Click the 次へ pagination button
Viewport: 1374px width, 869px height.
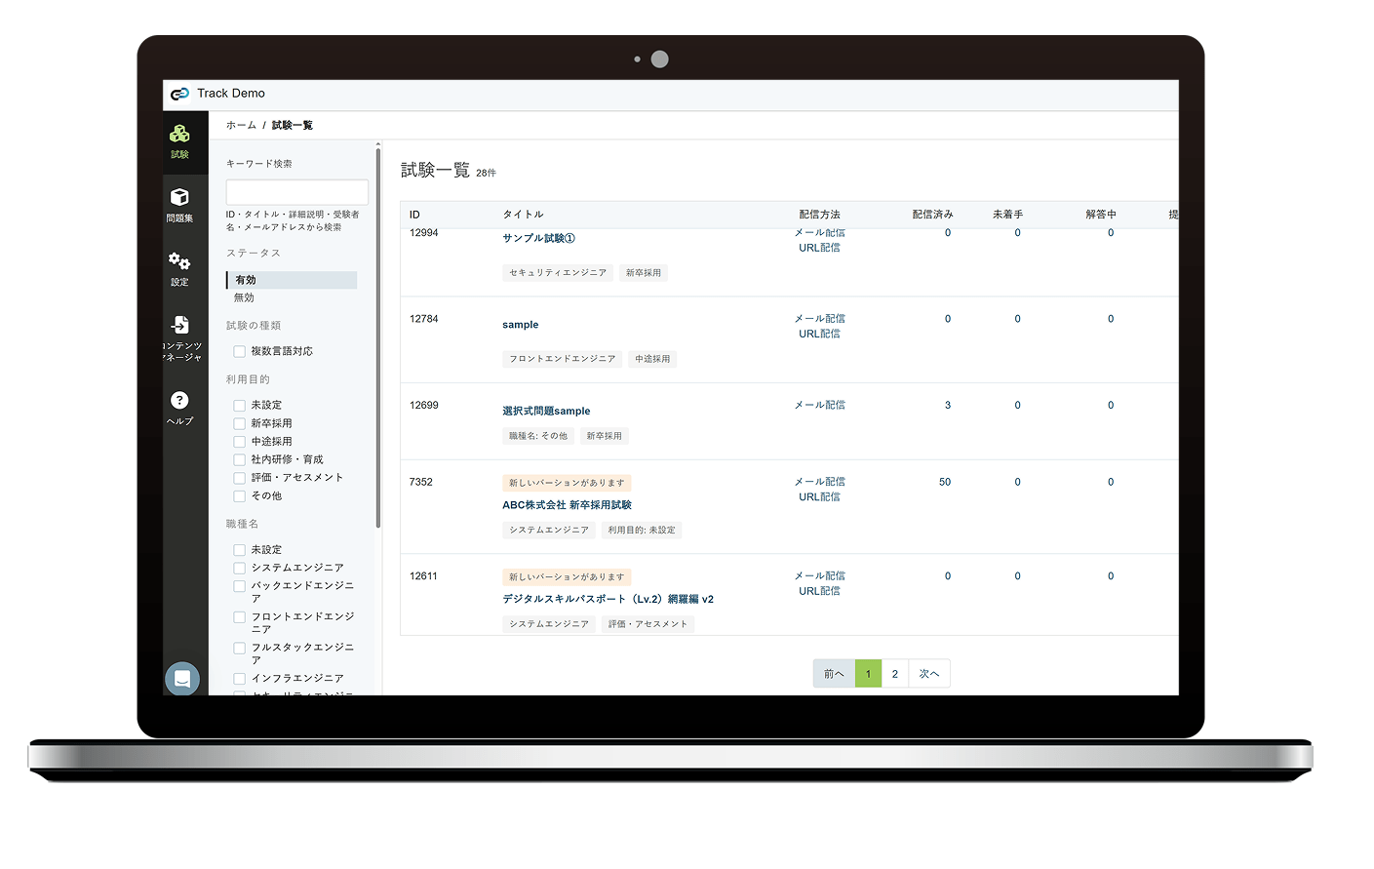tap(929, 674)
